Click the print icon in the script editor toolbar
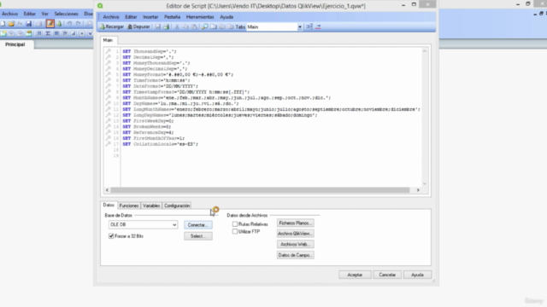 [167, 26]
